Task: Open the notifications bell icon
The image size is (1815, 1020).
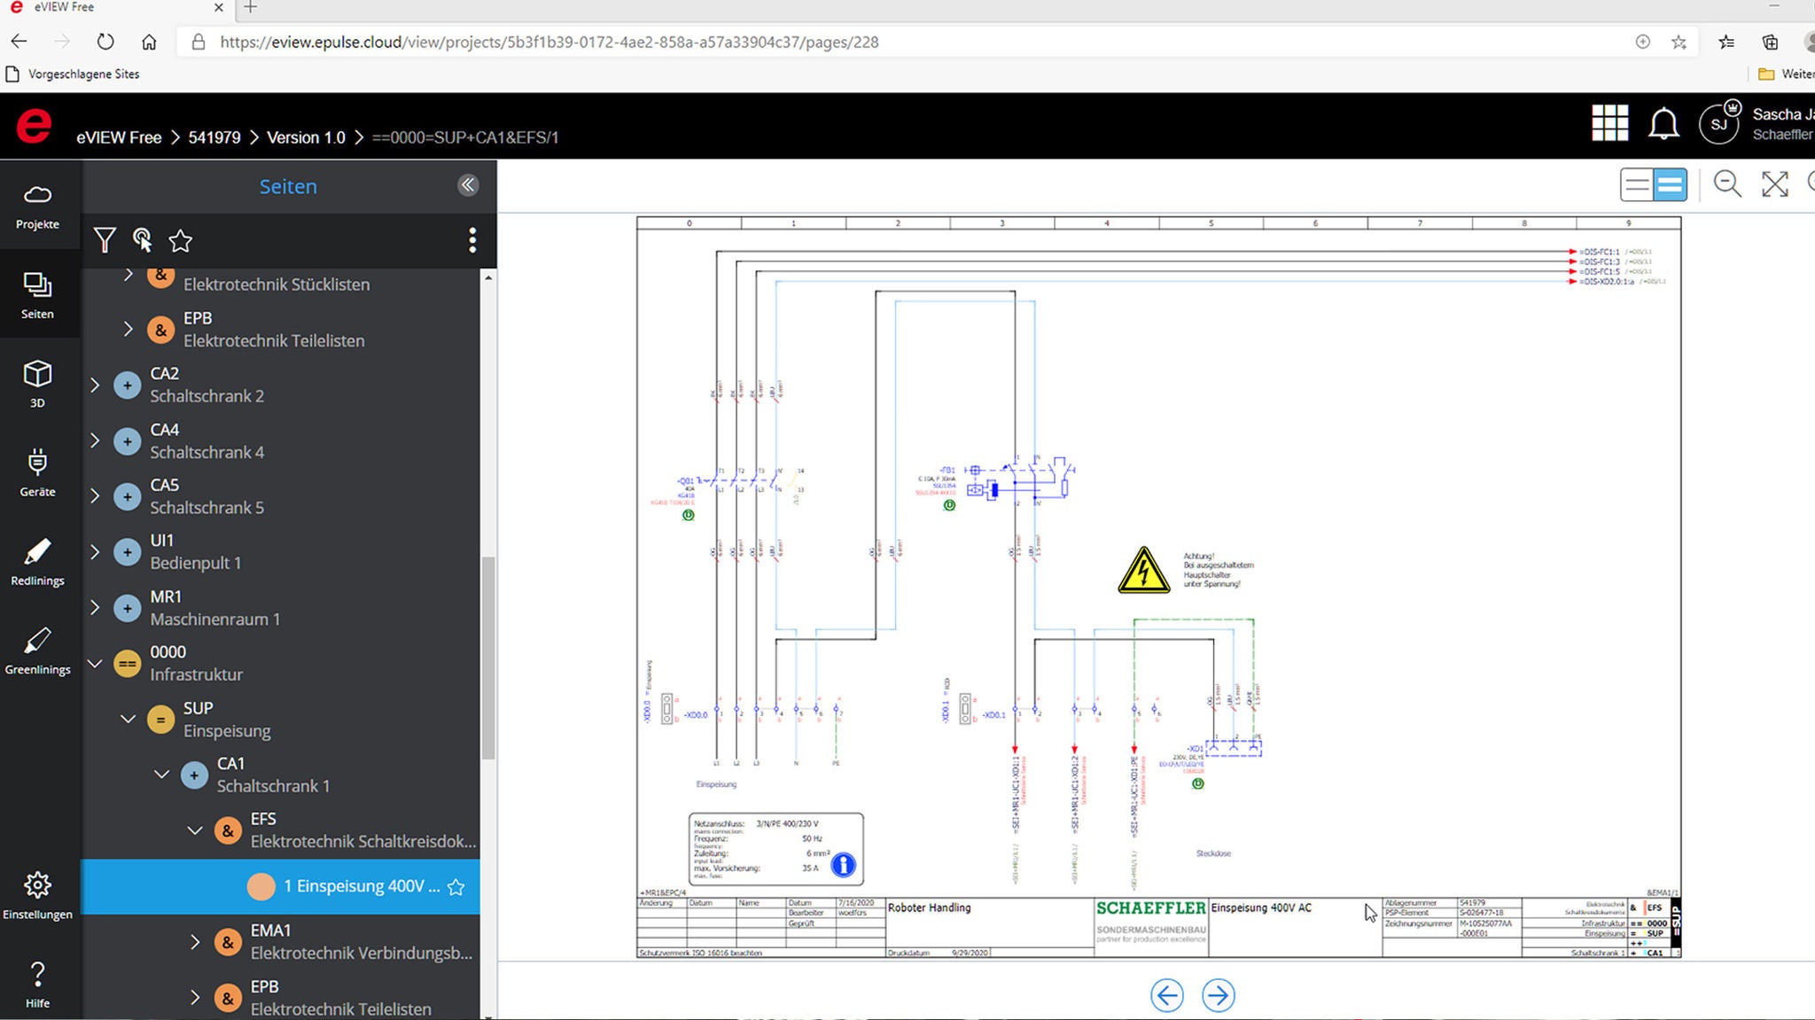Action: [x=1663, y=123]
